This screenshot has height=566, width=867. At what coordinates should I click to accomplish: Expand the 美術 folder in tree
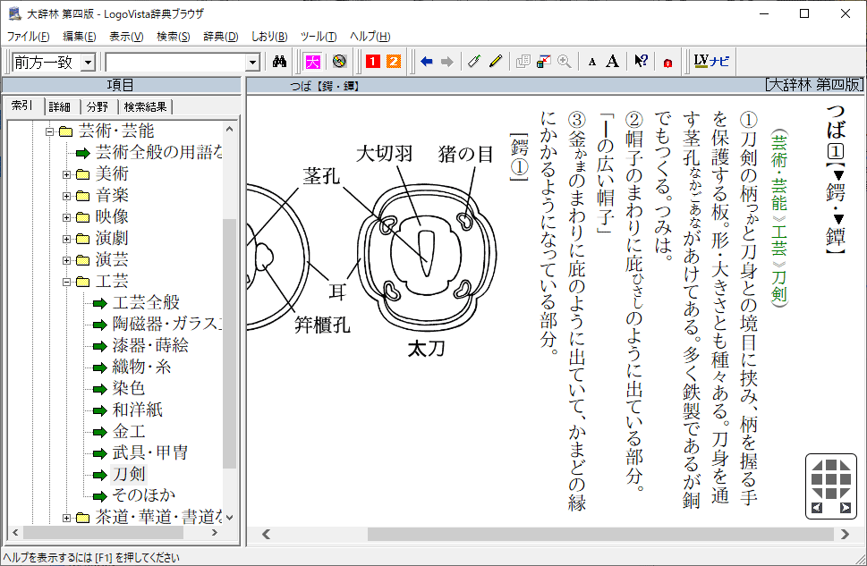coord(67,173)
